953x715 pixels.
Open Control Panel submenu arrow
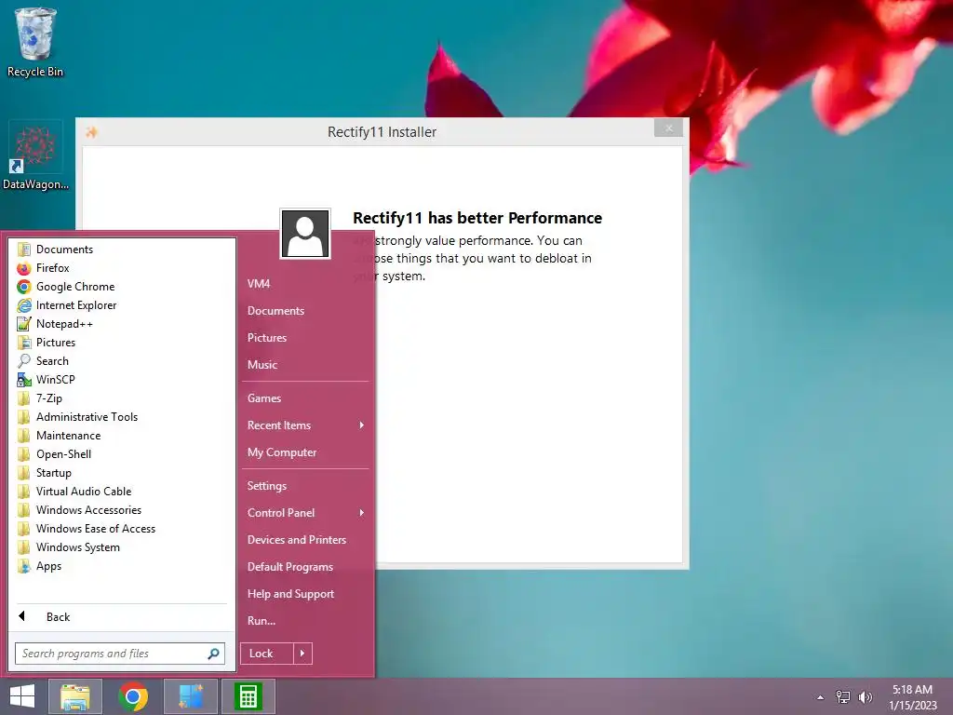pyautogui.click(x=362, y=513)
